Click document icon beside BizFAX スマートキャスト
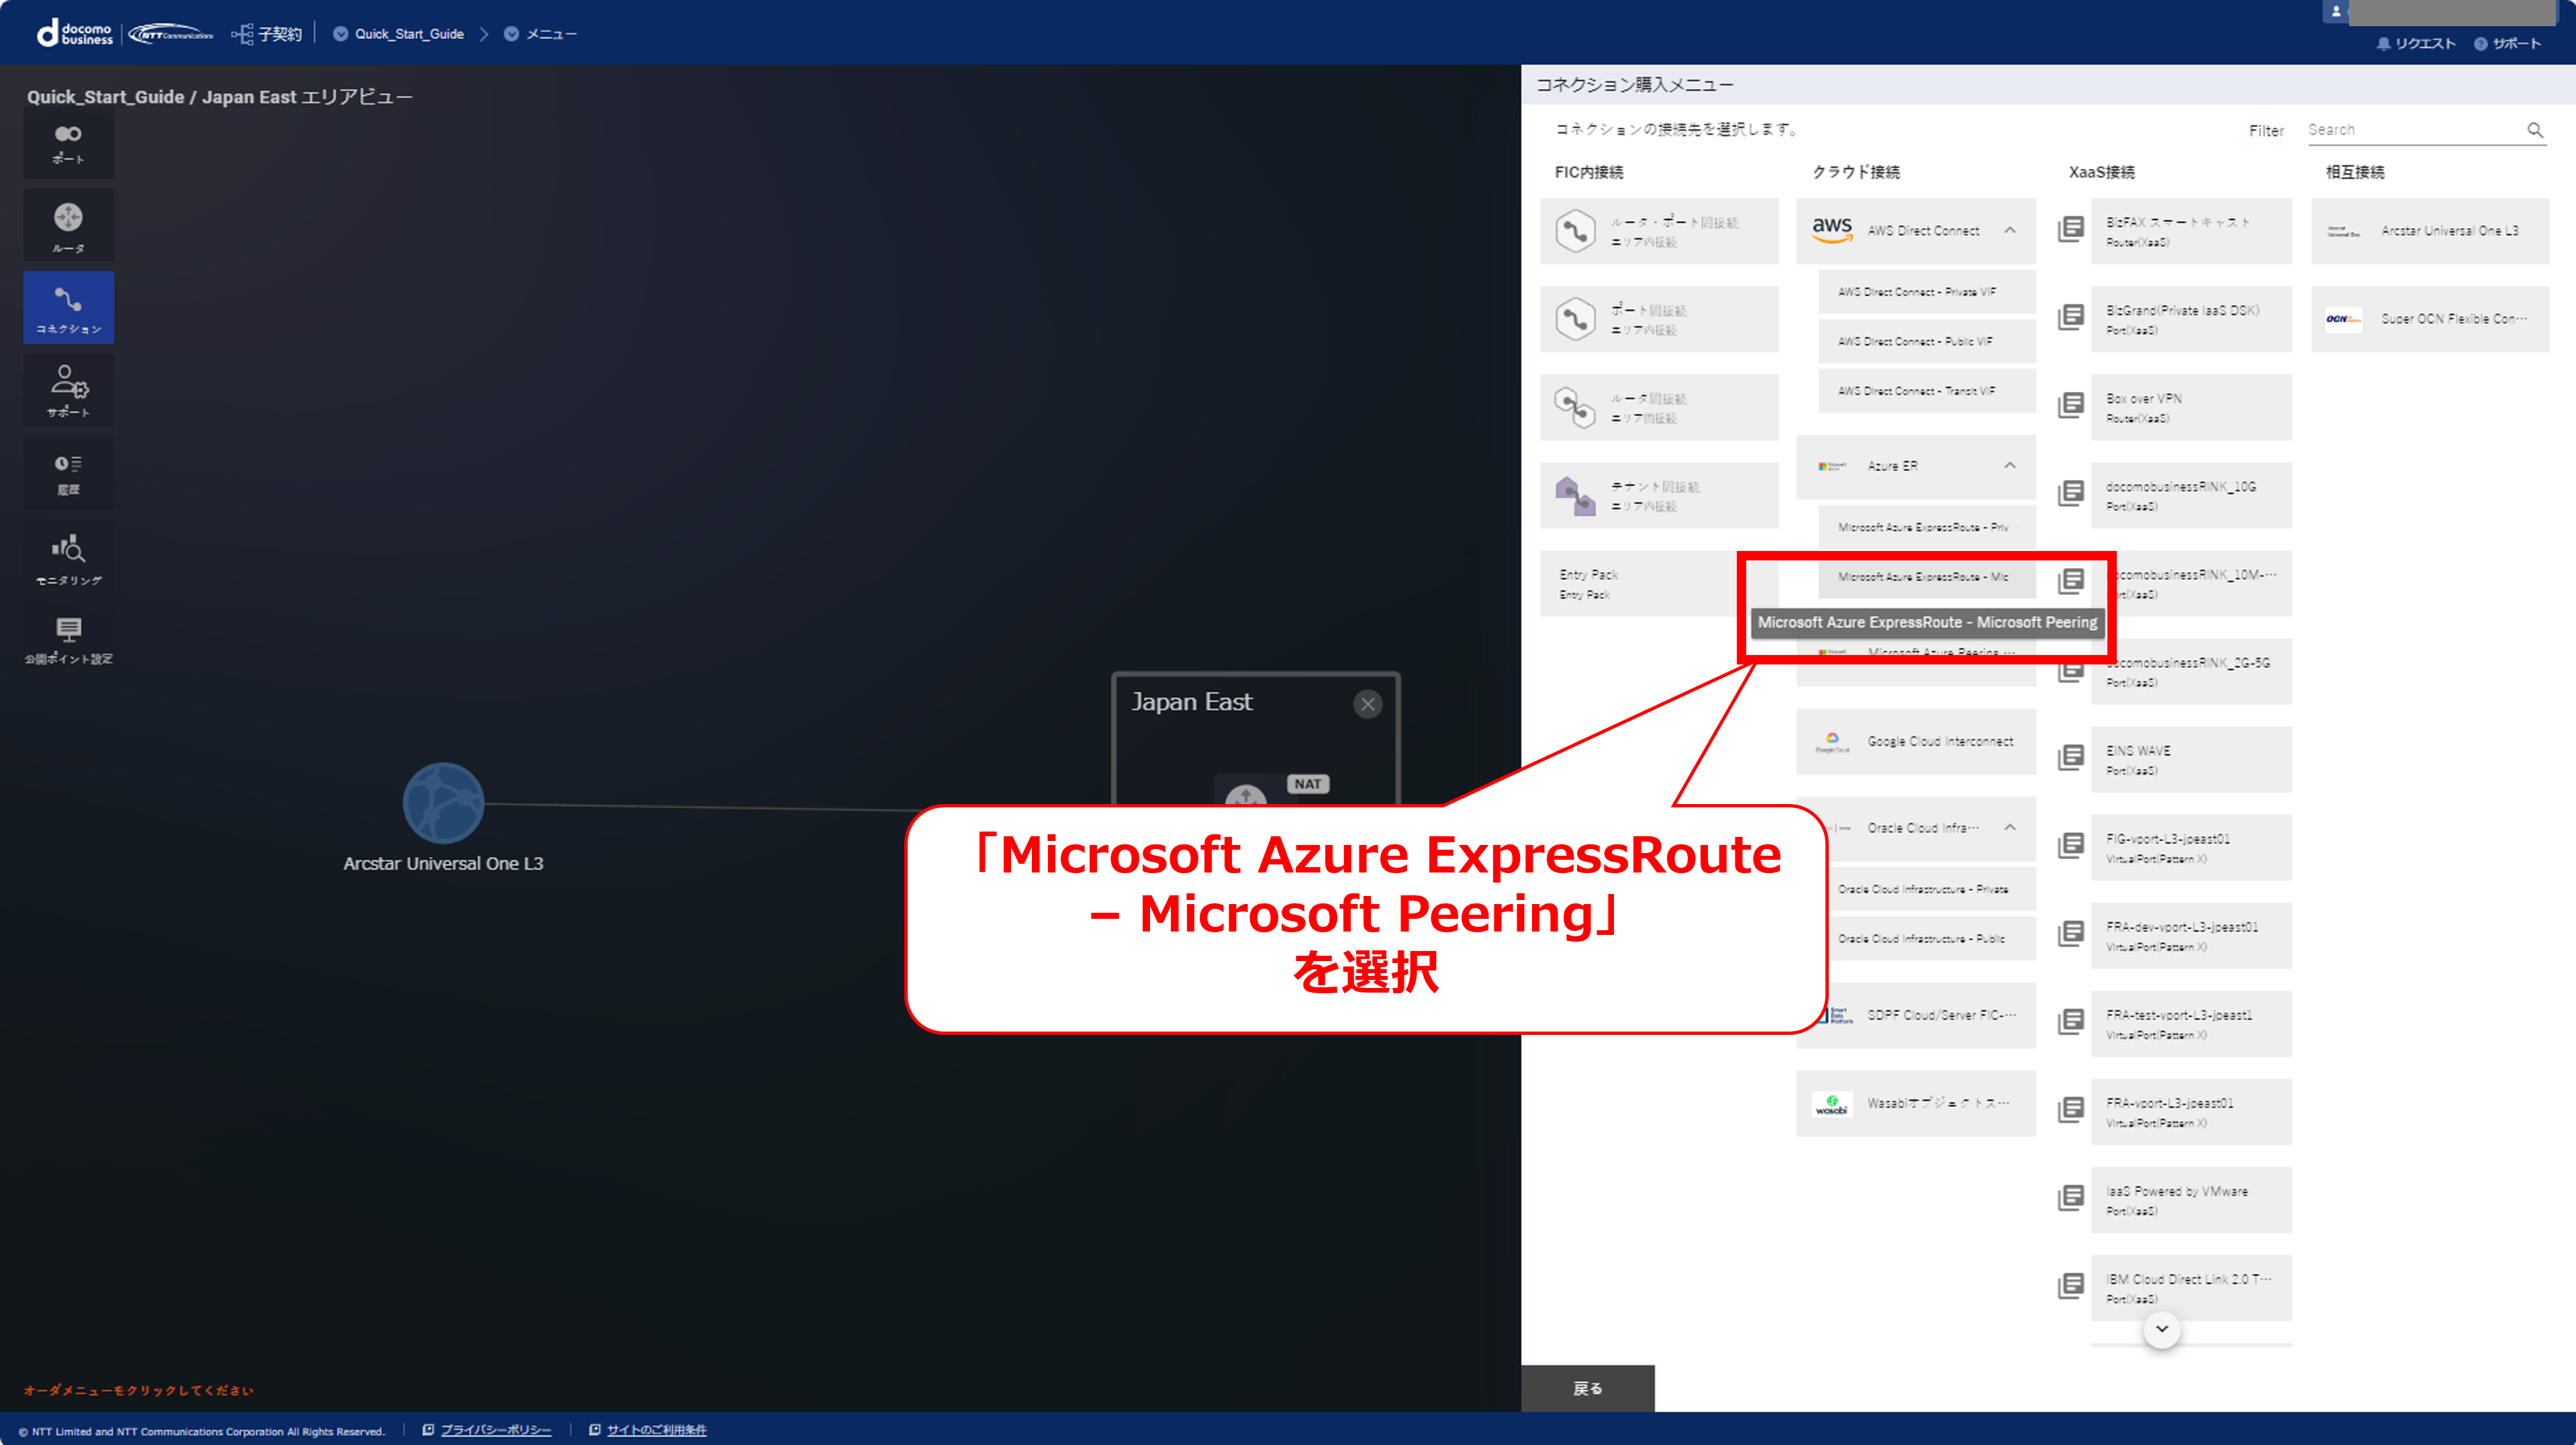The height and width of the screenshot is (1445, 2576). [2071, 230]
